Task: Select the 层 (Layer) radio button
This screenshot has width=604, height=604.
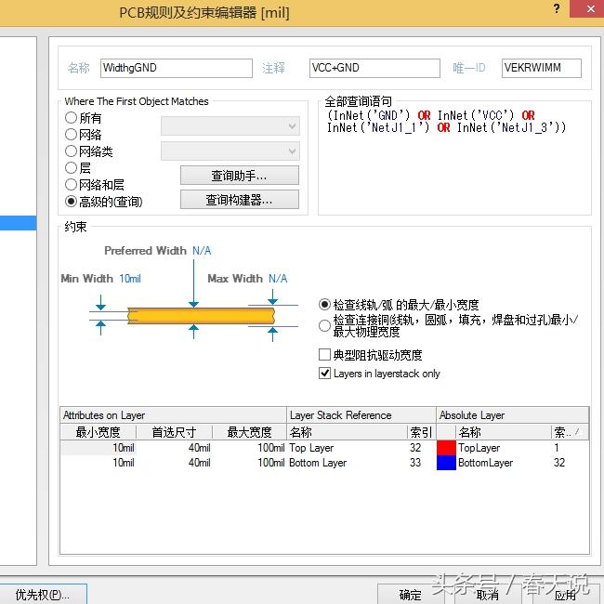Action: point(71,167)
